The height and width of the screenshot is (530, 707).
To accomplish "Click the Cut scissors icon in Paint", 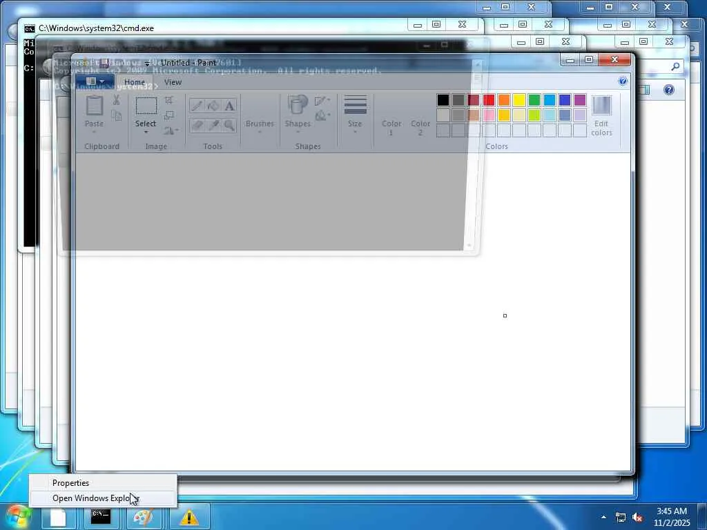I will pos(116,99).
